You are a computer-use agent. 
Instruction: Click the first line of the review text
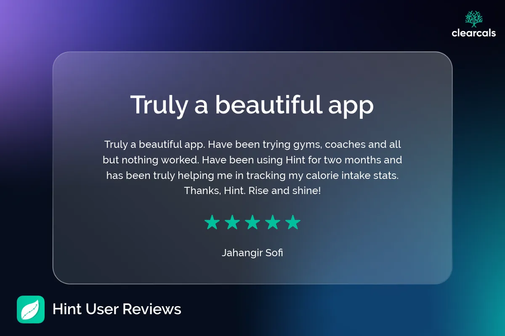click(252, 145)
